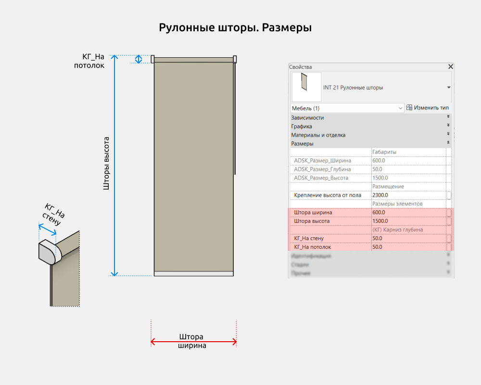The image size is (481, 385).
Task: Edit the КГ_На стену value field
Action: click(x=408, y=238)
